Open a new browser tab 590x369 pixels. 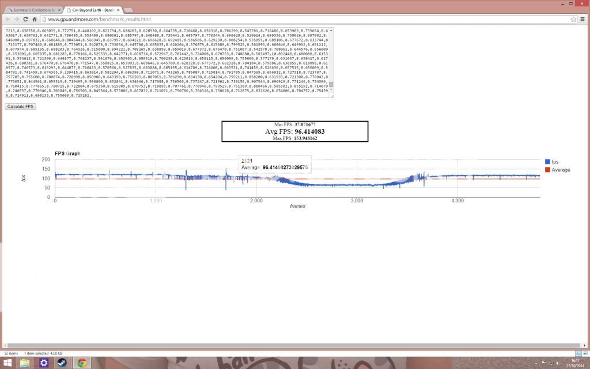(128, 10)
